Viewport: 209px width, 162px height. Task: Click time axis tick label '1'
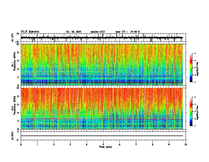(x=37, y=145)
